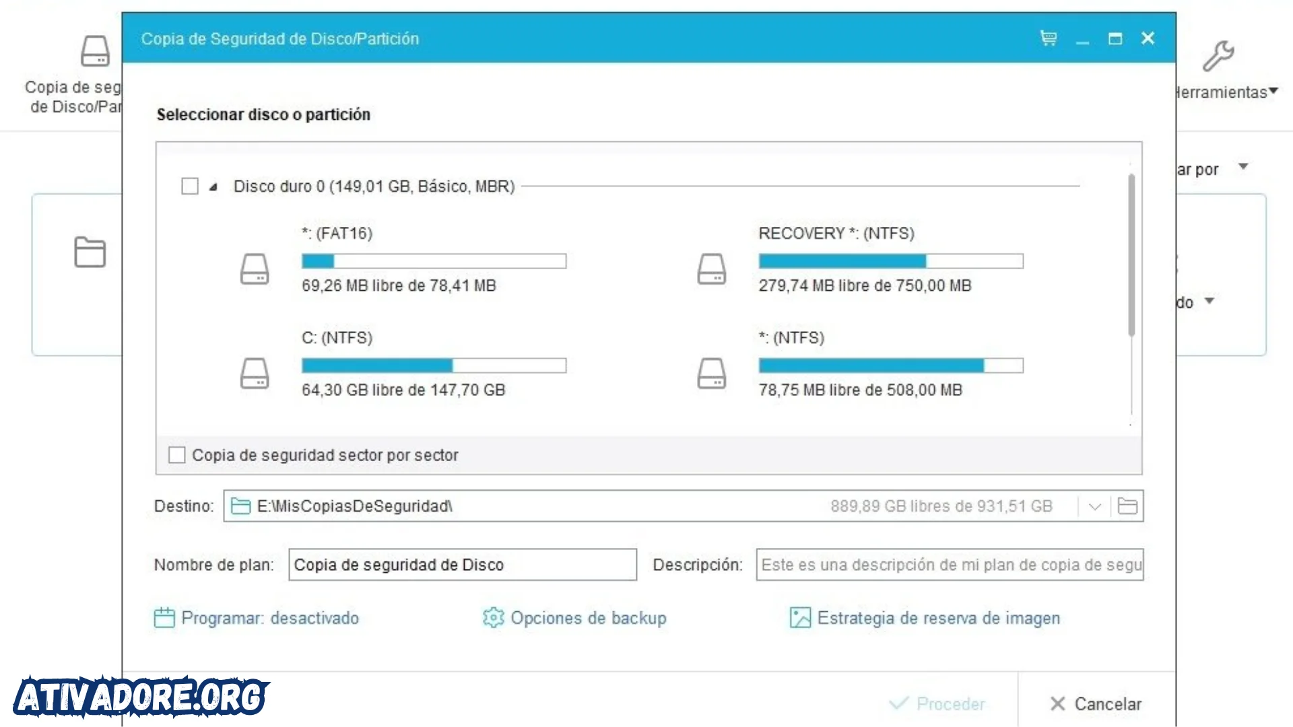This screenshot has width=1293, height=727.
Task: Open Estrategia de reserva de imagen link
Action: coord(939,618)
